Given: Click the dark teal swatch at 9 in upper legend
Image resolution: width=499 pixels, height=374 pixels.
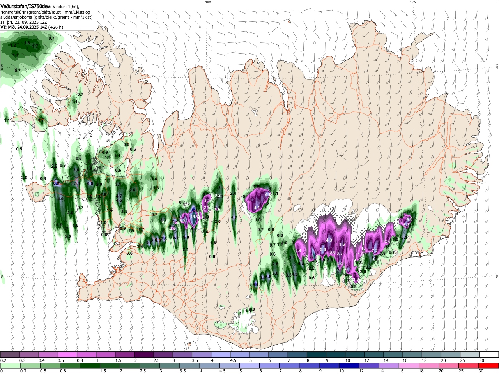Looking at the screenshot, I should coord(336,355).
